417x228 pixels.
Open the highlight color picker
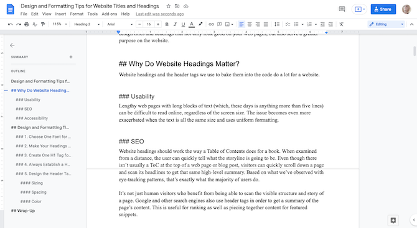(x=200, y=24)
